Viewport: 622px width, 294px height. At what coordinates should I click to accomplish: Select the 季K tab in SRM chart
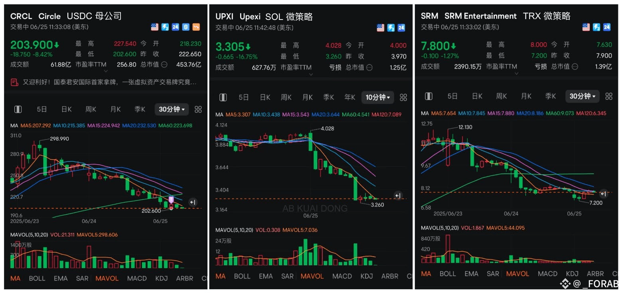click(x=551, y=96)
